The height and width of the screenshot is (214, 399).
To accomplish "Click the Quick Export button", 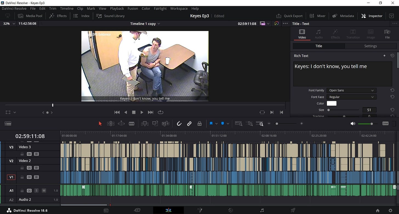I will 289,16.
